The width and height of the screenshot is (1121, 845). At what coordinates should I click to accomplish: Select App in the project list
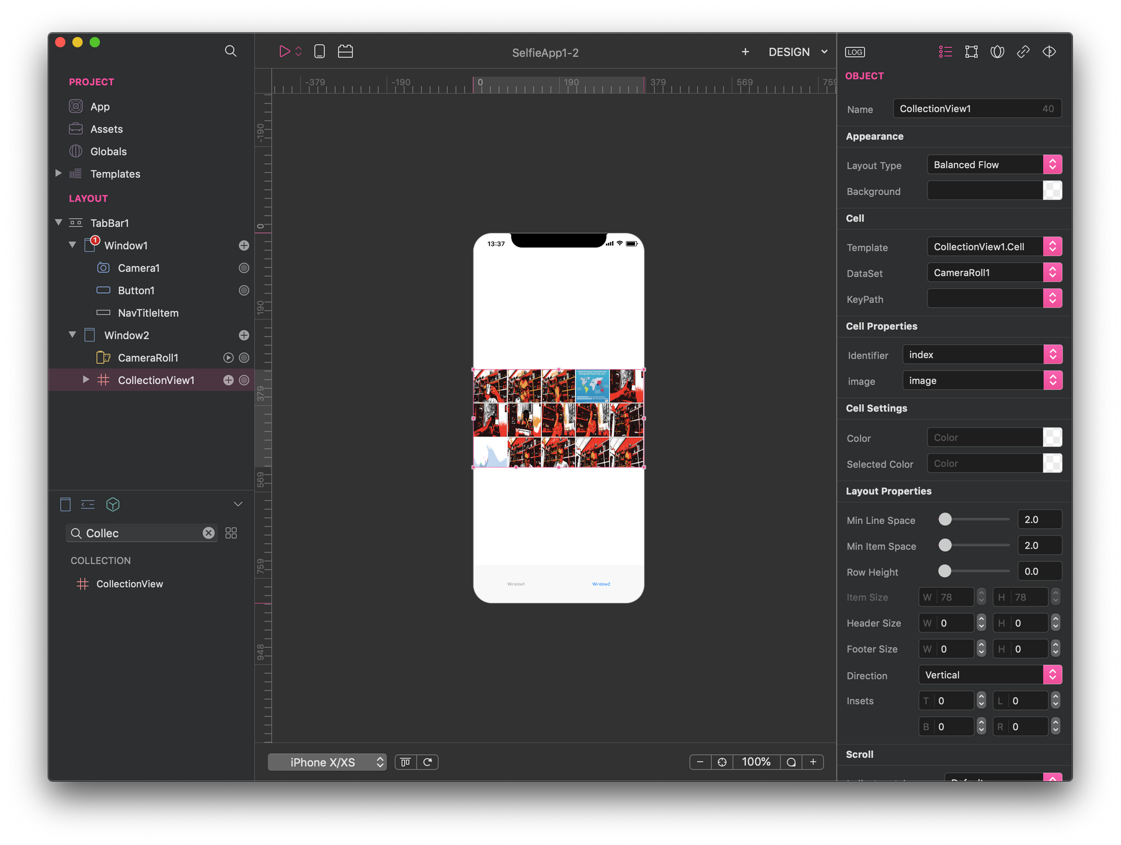point(100,107)
